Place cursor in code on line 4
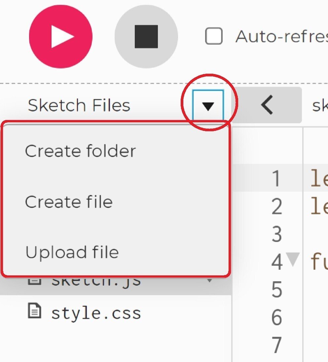This screenshot has width=328, height=362. 319,262
